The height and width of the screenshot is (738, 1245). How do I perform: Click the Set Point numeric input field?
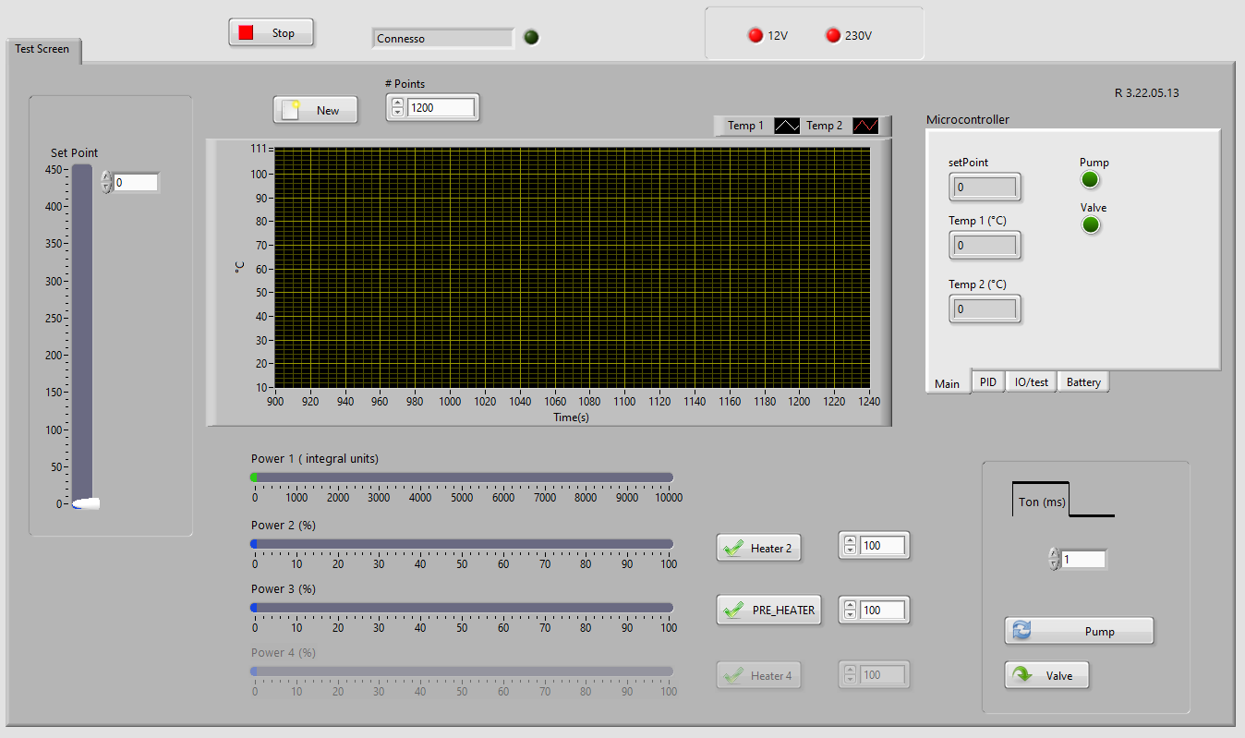click(136, 183)
